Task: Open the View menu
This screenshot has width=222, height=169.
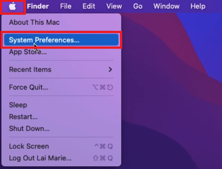Action: (x=114, y=6)
